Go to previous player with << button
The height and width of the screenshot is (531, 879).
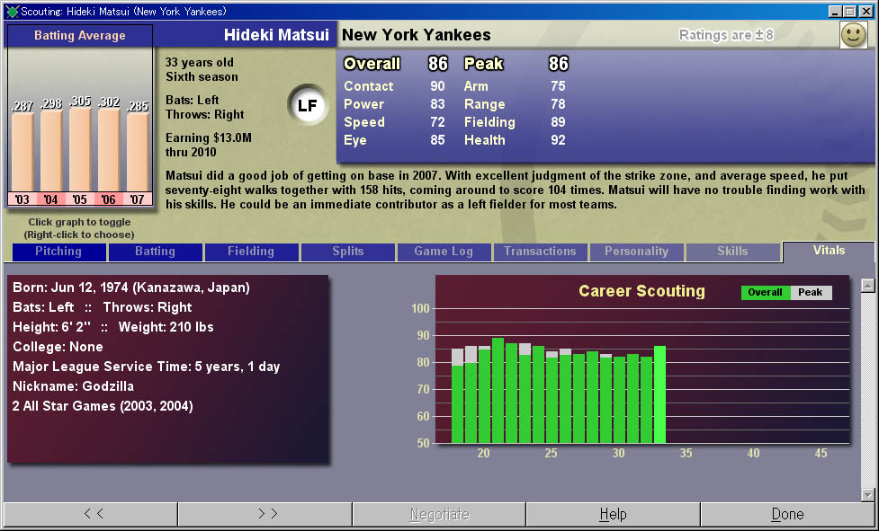[91, 514]
